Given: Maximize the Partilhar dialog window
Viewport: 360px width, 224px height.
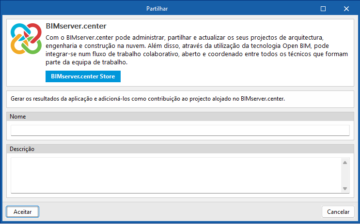Looking at the screenshot, I should tap(323, 9).
